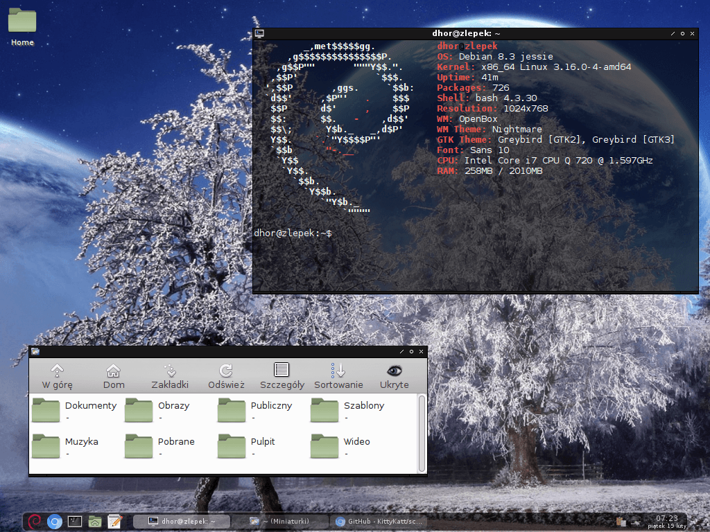Click the 'Nightmare' WM Theme text
The image size is (710, 532).
[517, 130]
